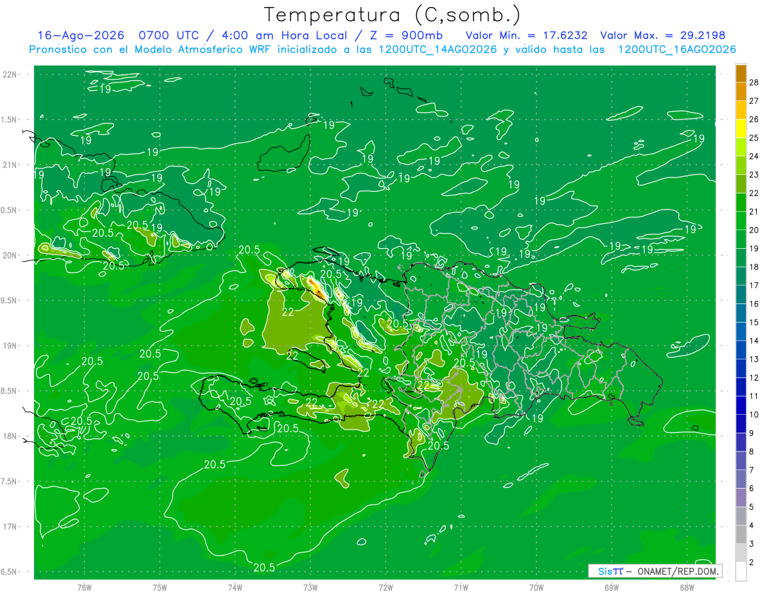The width and height of the screenshot is (771, 596).
Task: Click the "20N" latitude axis label
Action: tap(11, 255)
